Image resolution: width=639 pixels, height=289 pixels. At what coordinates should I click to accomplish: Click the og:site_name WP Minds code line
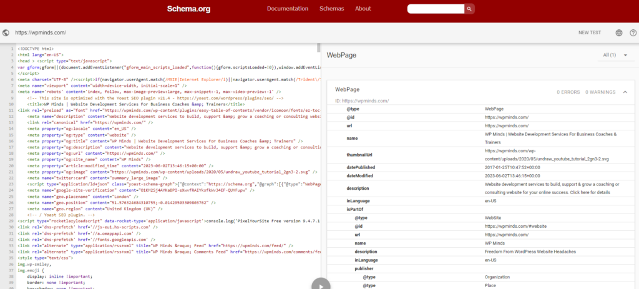[x=90, y=160]
